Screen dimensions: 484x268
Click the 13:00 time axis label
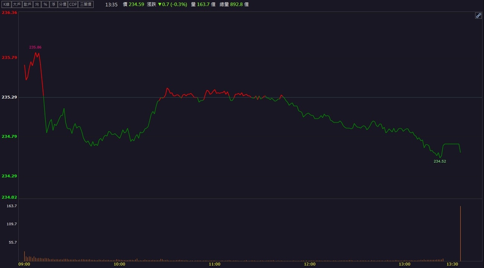(405, 264)
